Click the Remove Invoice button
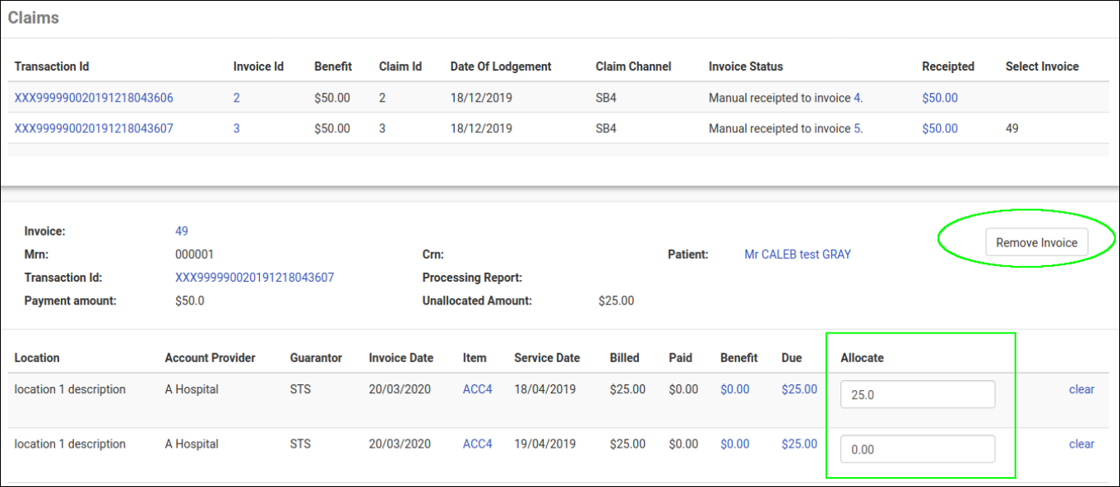The height and width of the screenshot is (487, 1120). (x=1036, y=243)
